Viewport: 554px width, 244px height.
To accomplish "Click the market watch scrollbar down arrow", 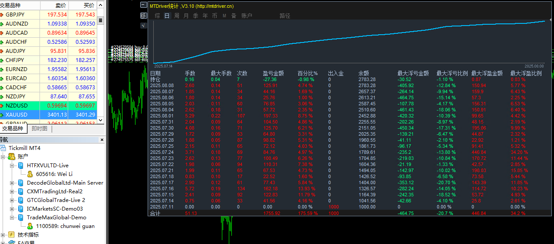I will pos(101,120).
